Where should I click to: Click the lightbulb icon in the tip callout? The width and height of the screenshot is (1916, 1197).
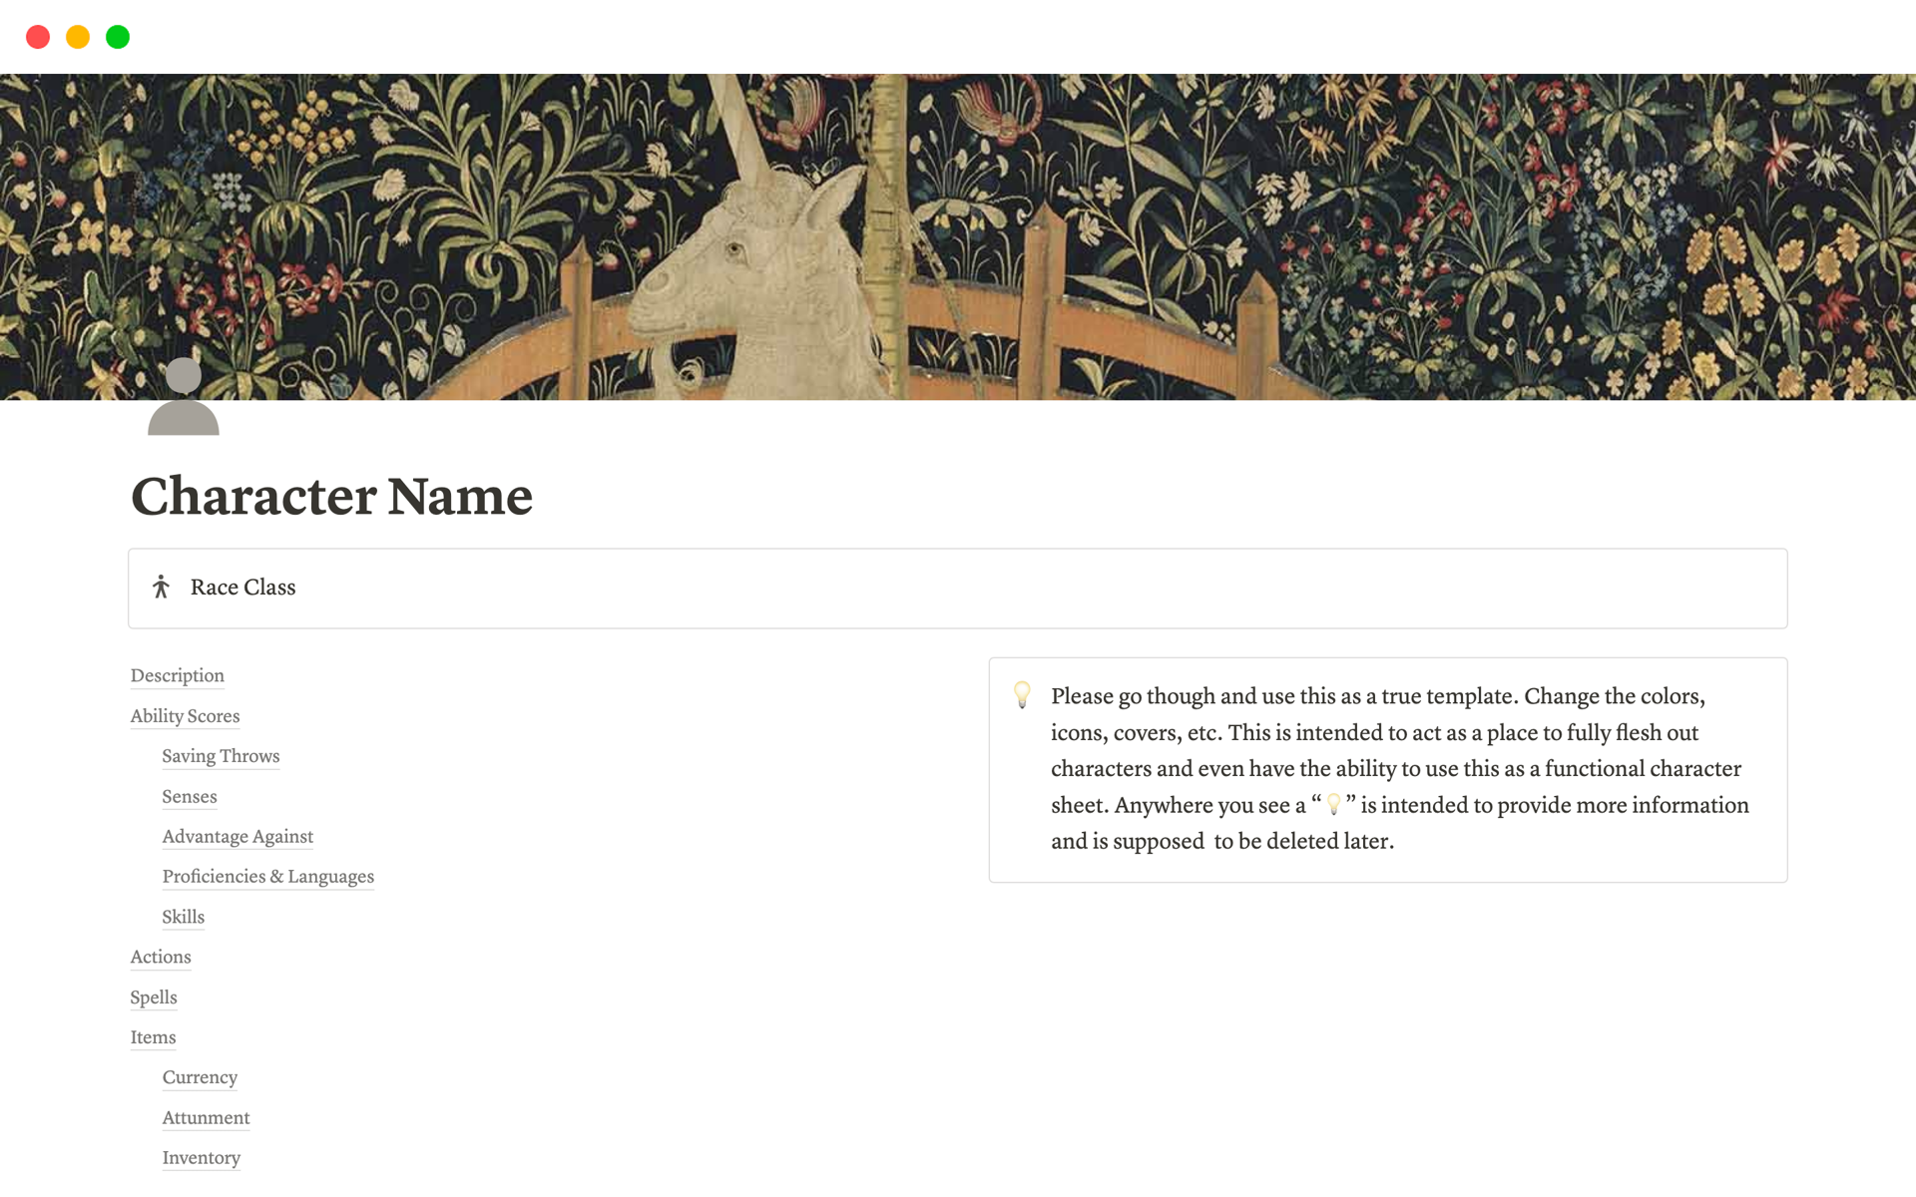(x=1022, y=695)
